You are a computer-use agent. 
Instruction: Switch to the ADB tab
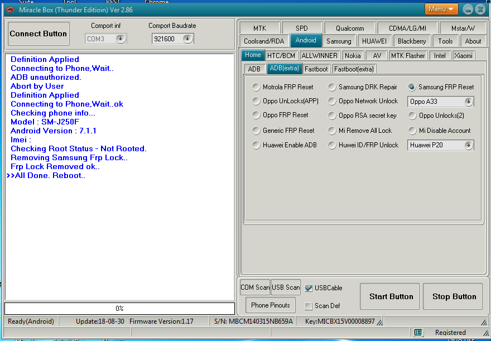click(254, 69)
